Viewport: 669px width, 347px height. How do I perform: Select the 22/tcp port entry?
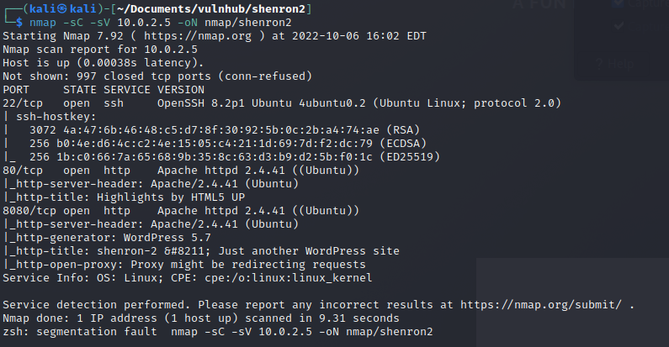[x=23, y=103]
